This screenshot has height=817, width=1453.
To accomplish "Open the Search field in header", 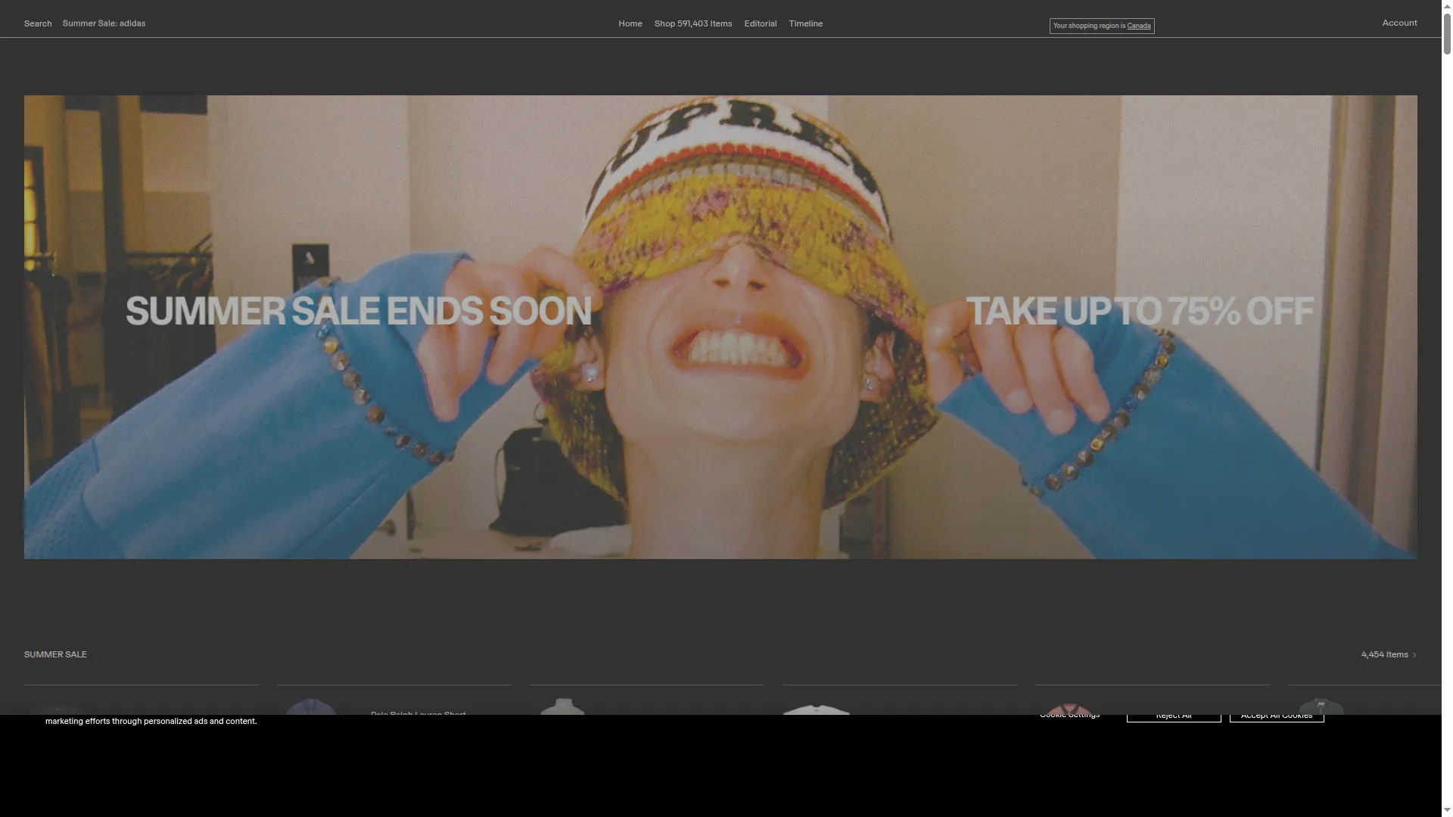I will (38, 23).
